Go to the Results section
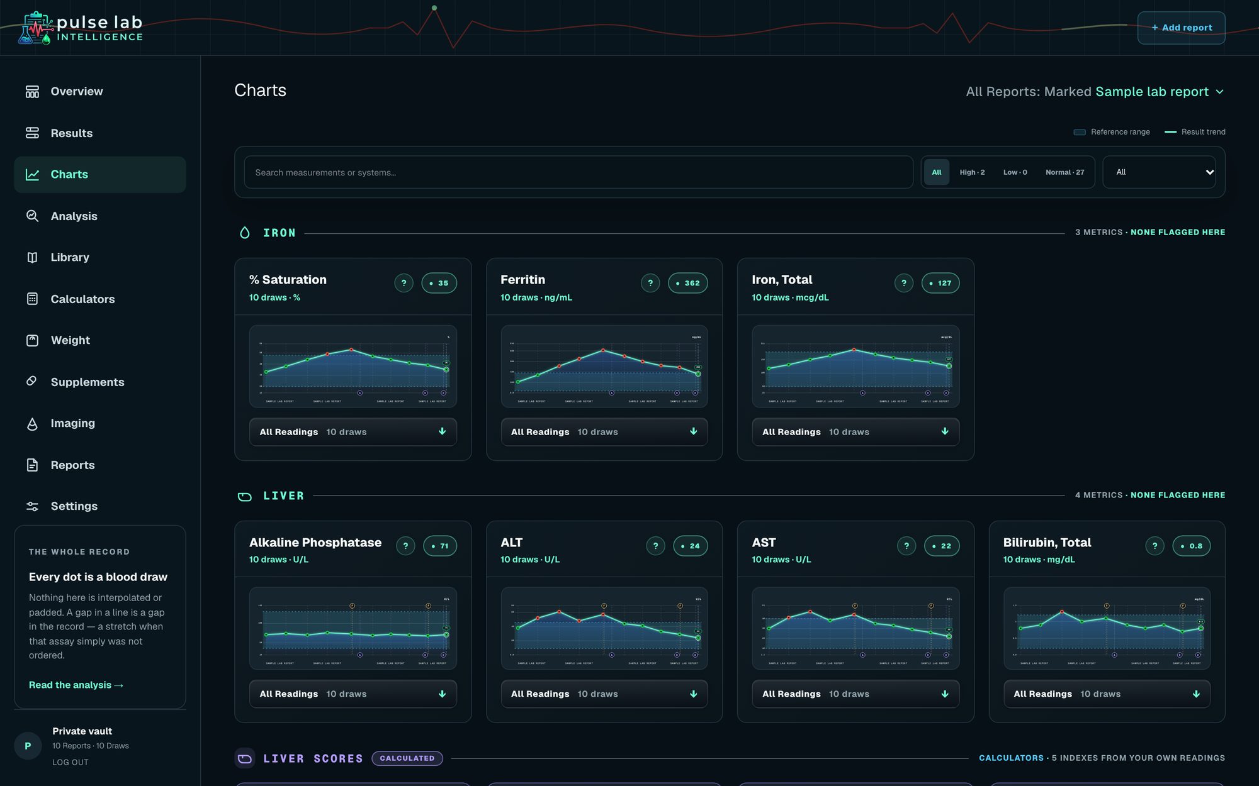The image size is (1259, 786). [100, 133]
